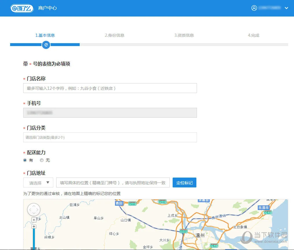Click 巨浦乡 on the map

tap(75, 205)
